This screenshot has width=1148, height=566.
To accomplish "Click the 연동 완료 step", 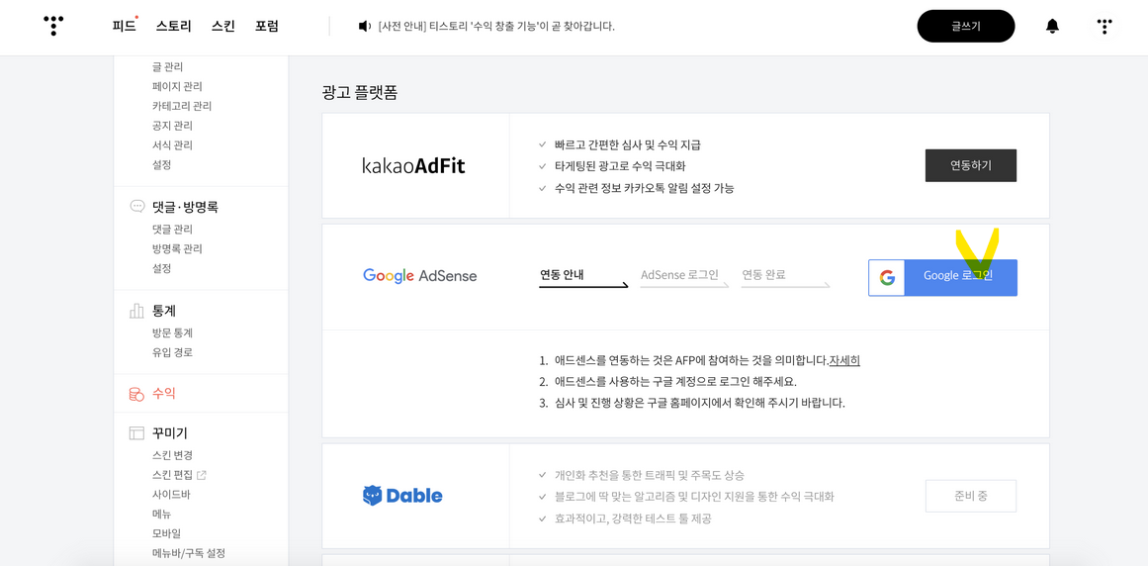I will (763, 275).
